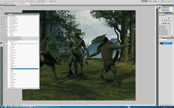Add a Levels adjustment

coord(165,18)
